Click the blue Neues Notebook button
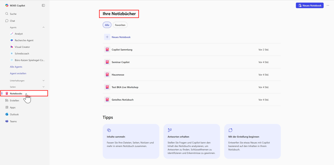Screen dimensions: 334x165 tap(309, 5)
